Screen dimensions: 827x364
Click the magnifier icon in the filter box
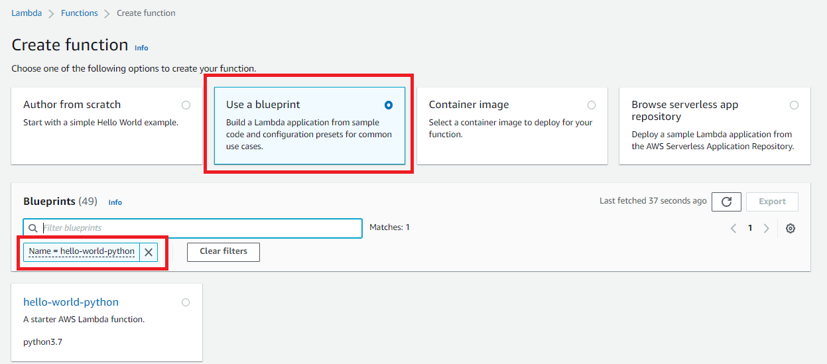(x=34, y=228)
